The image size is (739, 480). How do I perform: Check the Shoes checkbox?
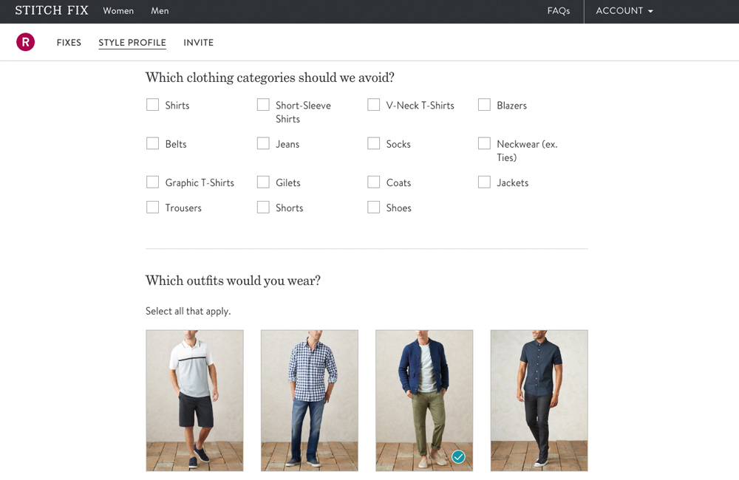(374, 208)
